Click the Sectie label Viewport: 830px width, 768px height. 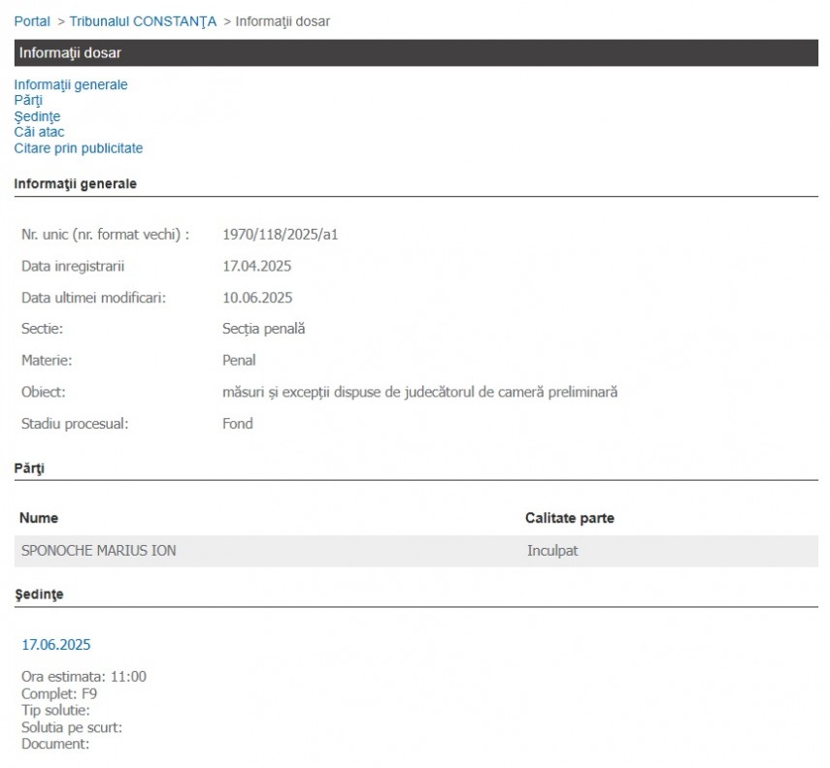click(x=42, y=329)
